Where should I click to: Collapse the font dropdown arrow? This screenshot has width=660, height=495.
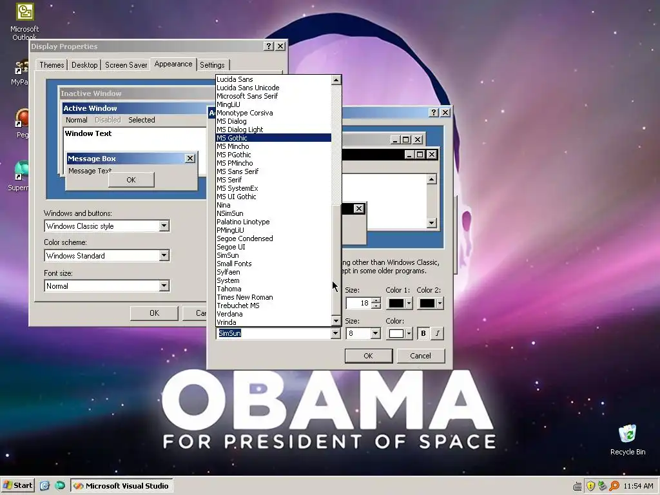pos(335,333)
